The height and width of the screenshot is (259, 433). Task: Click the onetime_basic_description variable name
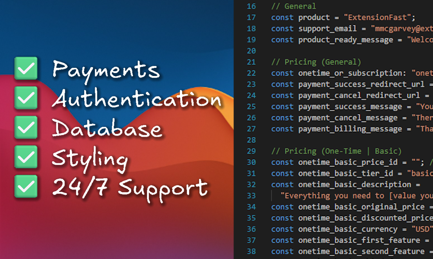click(355, 185)
